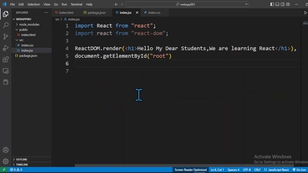Open the command center dropdown arrow
This screenshot has height=173, width=308.
(x=246, y=4)
